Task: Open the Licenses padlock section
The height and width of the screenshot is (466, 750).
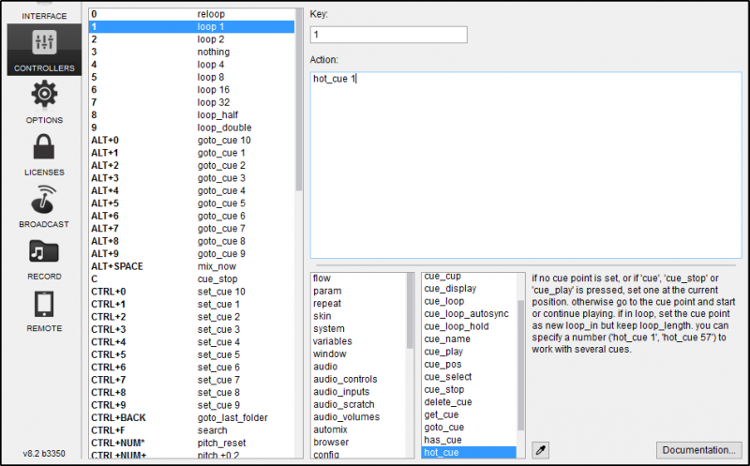Action: point(44,154)
